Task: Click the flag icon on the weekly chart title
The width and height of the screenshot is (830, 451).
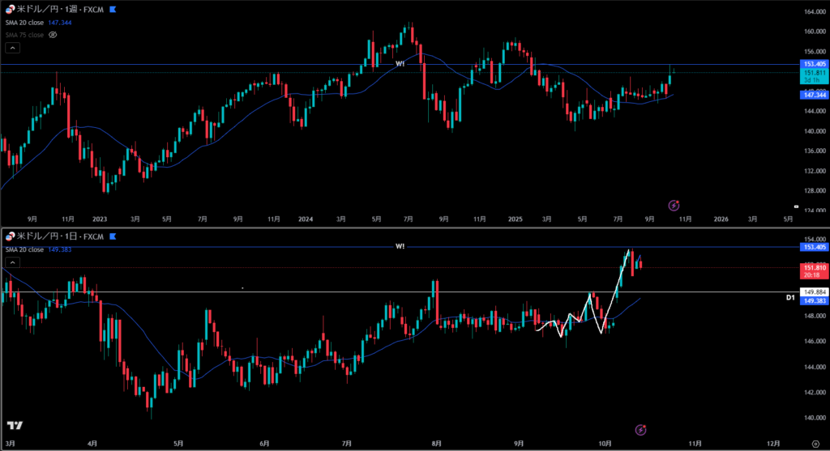Action: pyautogui.click(x=112, y=10)
